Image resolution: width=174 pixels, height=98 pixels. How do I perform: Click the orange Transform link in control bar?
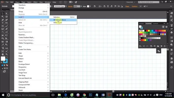pyautogui.click(x=134, y=6)
